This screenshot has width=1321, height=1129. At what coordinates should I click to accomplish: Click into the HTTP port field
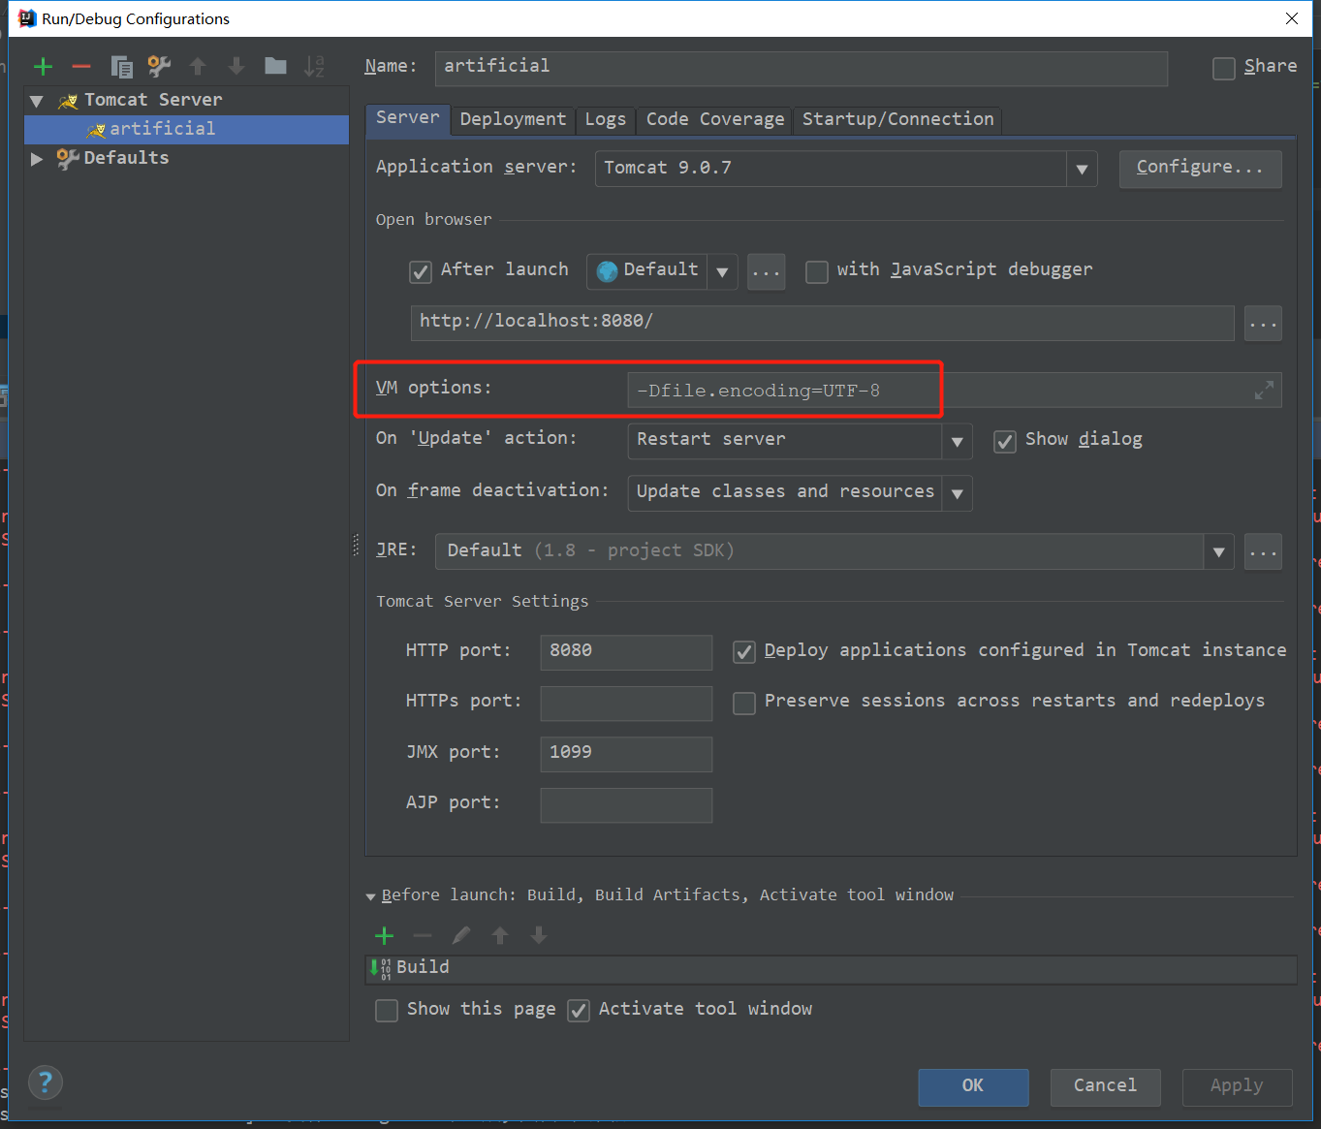click(626, 651)
